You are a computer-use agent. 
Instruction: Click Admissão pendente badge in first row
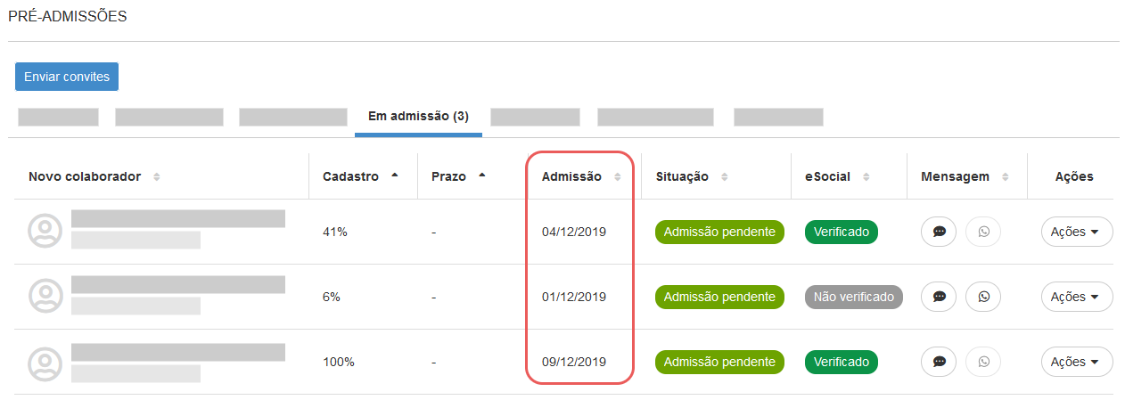(719, 232)
